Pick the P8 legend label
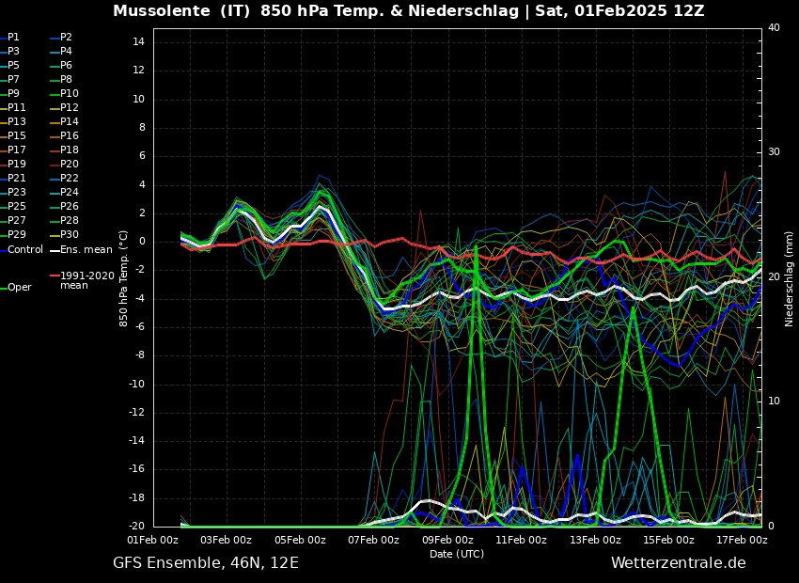 pyautogui.click(x=66, y=80)
